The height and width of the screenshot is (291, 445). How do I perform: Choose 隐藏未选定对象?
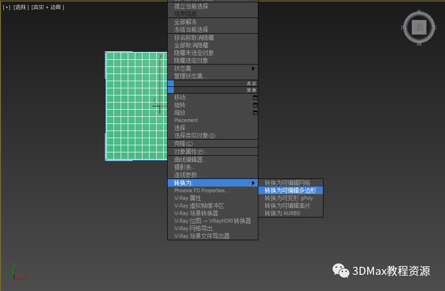pos(213,53)
